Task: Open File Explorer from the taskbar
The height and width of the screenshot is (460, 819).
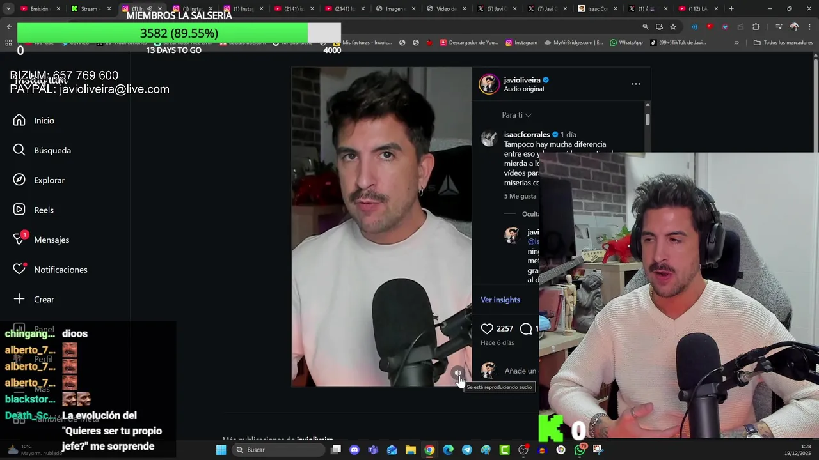Action: pos(411,450)
